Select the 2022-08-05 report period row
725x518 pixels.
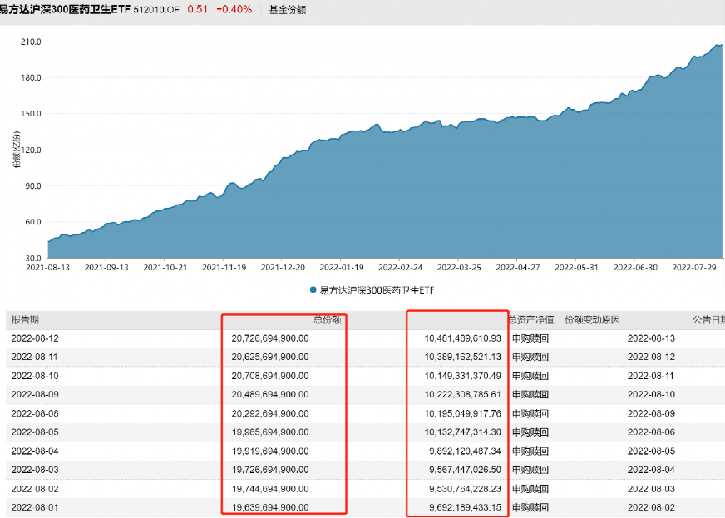tap(35, 432)
